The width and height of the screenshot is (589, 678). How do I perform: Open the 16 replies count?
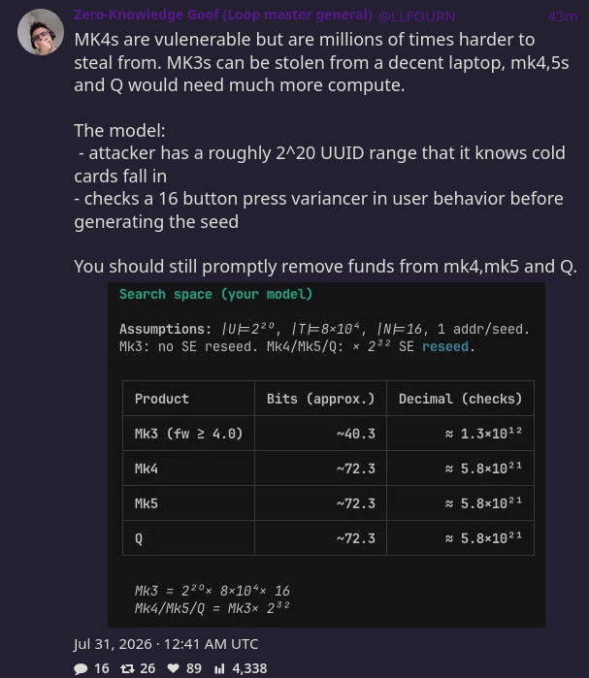point(102,668)
